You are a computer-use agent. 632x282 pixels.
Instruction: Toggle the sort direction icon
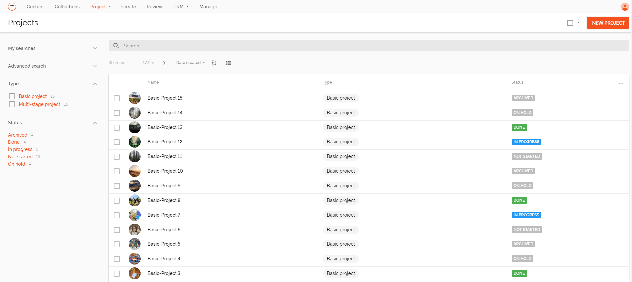(x=214, y=63)
